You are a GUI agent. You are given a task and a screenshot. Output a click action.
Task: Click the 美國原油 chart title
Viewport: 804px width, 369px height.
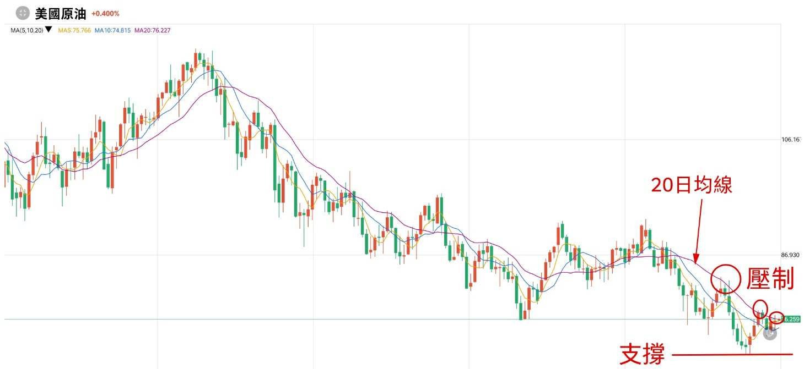click(x=61, y=13)
